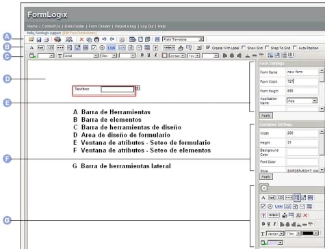Click the border color swatch in design toolbar

click(x=164, y=55)
